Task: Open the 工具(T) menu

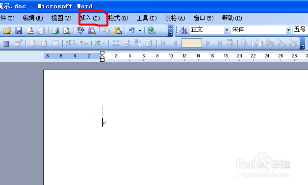Action: 147,18
